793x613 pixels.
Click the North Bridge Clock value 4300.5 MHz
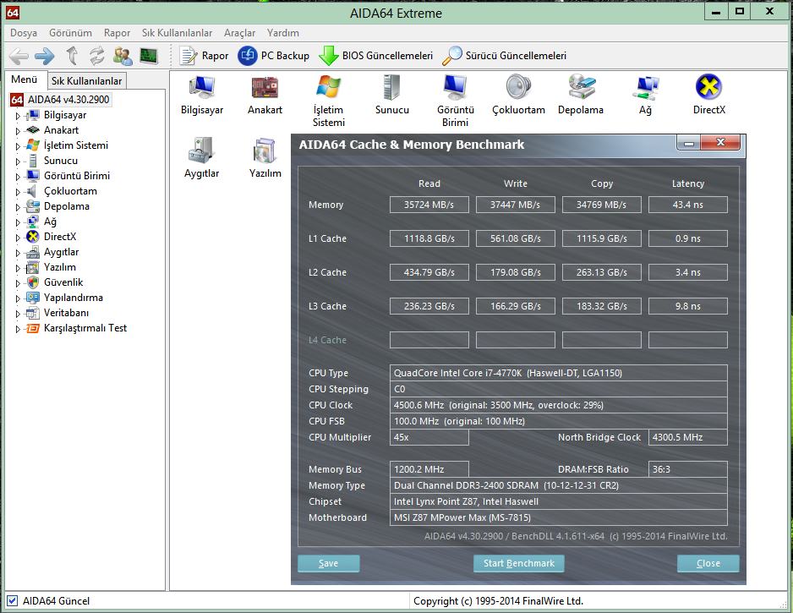(x=688, y=437)
